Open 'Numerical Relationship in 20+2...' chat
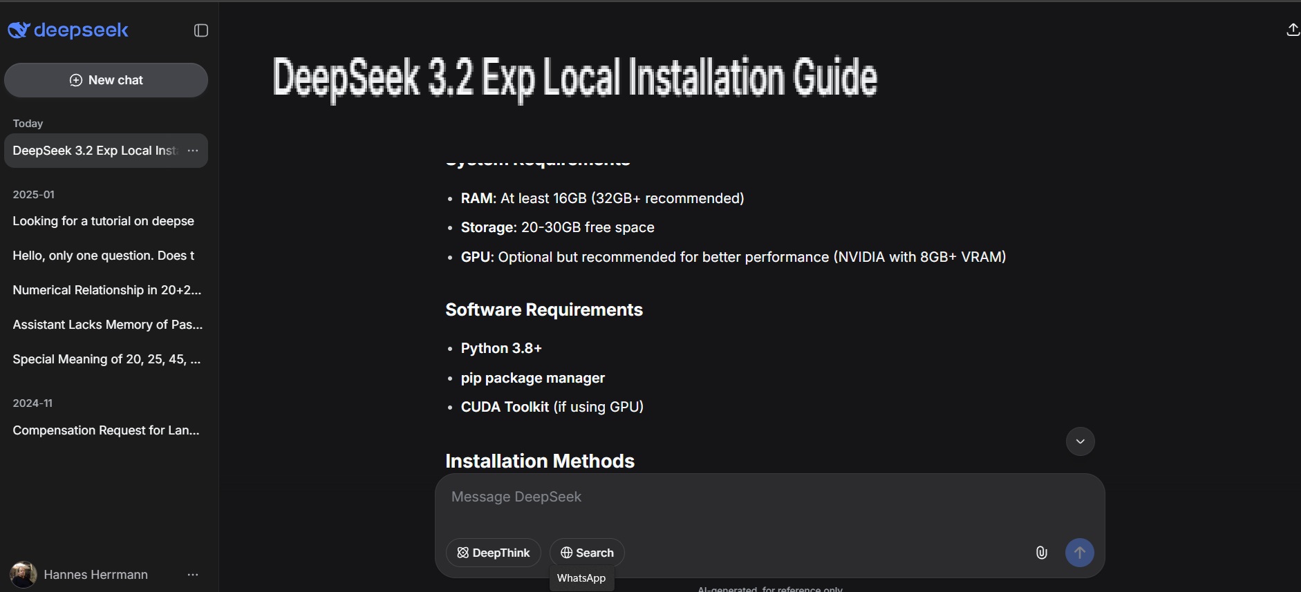Image resolution: width=1301 pixels, height=592 pixels. (106, 290)
